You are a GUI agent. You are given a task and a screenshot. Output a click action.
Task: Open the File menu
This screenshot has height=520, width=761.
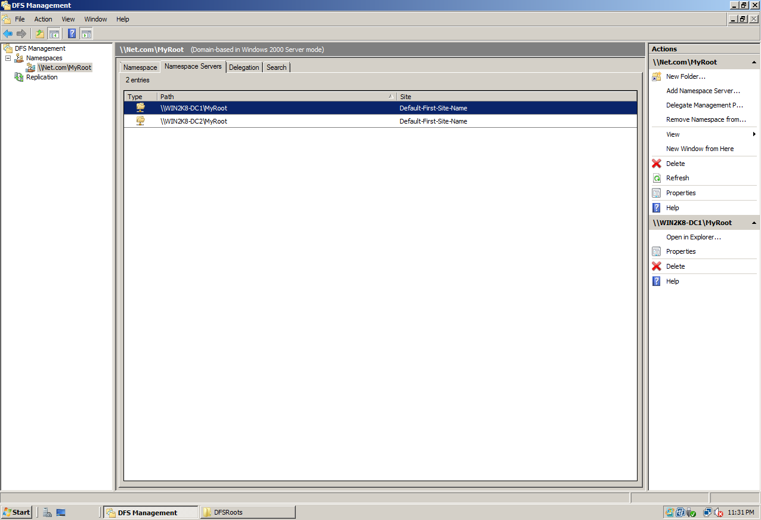click(x=20, y=19)
